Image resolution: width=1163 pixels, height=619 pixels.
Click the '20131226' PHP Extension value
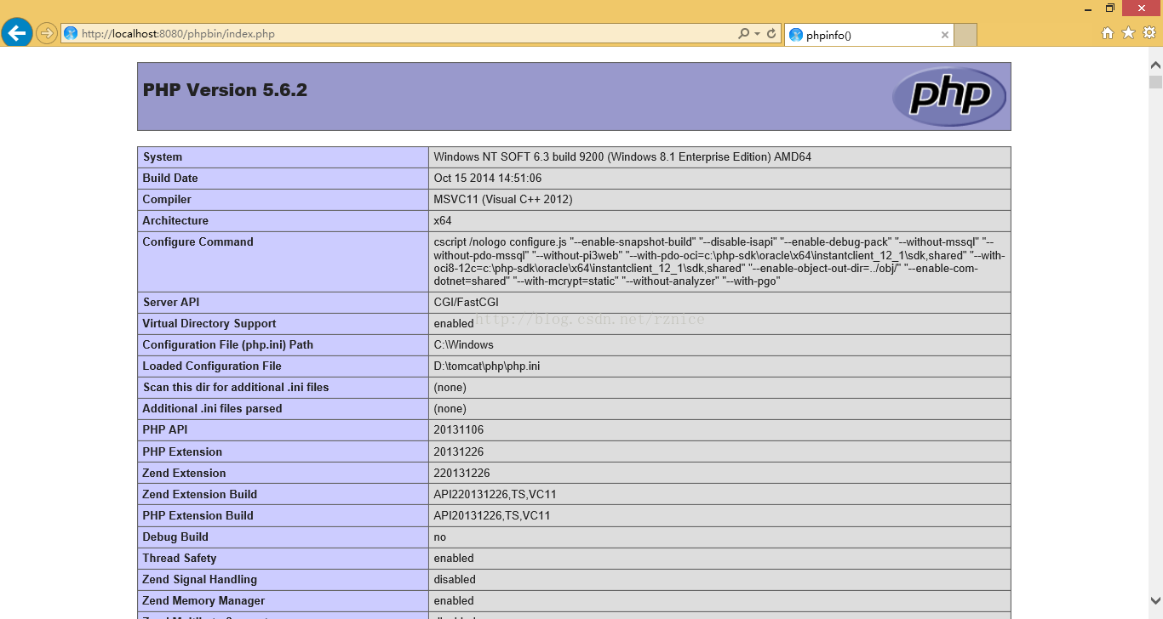pyautogui.click(x=459, y=452)
